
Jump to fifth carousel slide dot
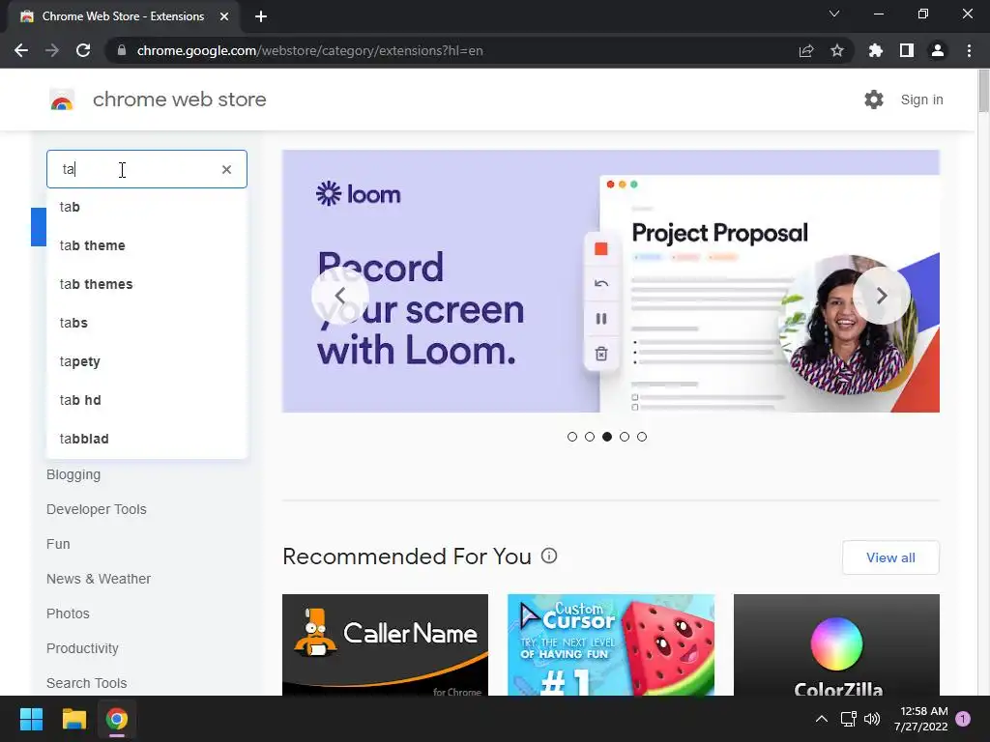(642, 437)
